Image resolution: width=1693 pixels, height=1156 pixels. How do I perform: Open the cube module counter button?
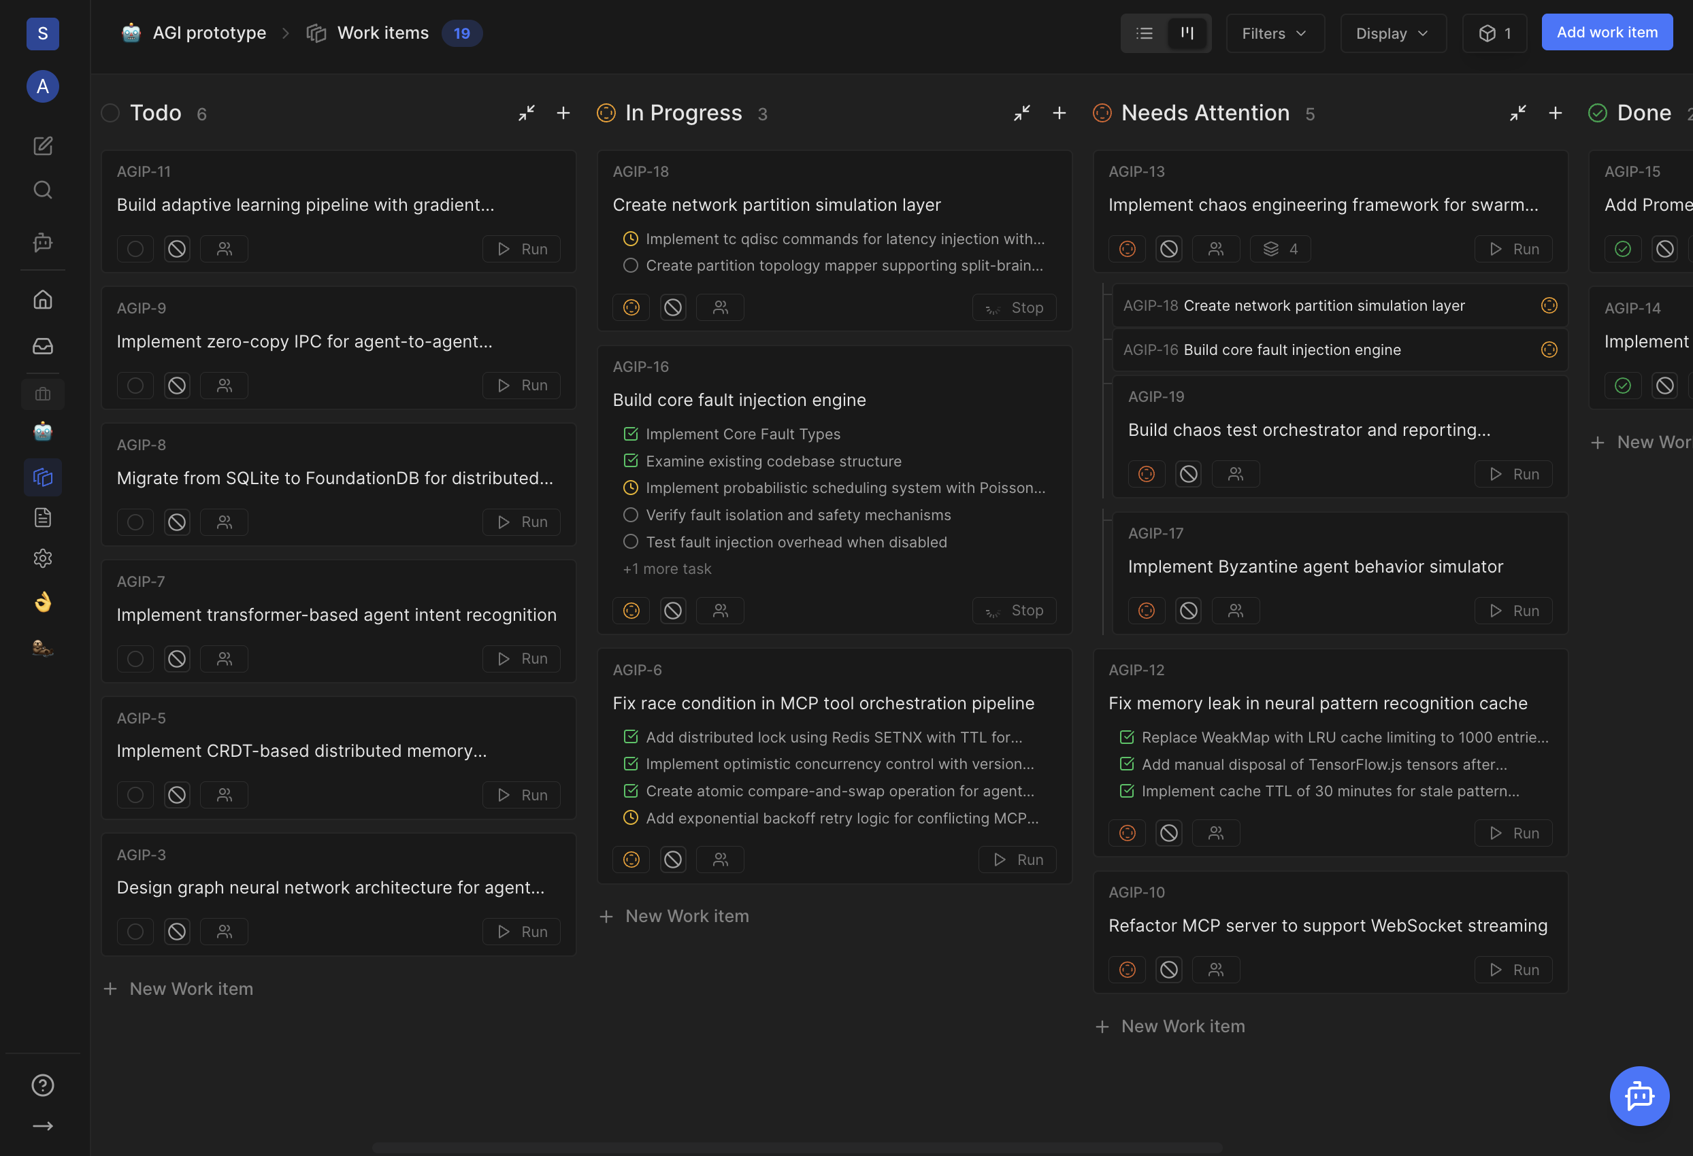click(x=1495, y=33)
